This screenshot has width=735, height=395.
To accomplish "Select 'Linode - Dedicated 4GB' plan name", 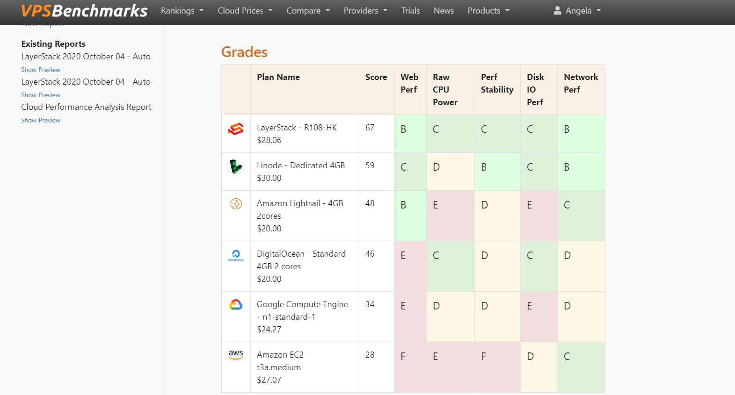I will 301,165.
